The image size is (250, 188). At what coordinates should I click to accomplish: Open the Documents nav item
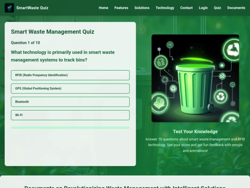point(236,8)
